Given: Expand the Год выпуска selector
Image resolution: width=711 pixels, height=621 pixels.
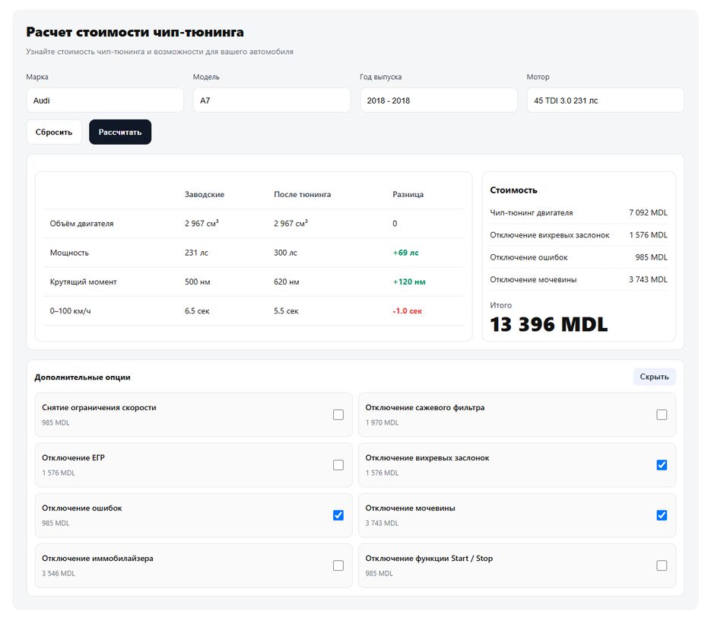Looking at the screenshot, I should point(438,100).
